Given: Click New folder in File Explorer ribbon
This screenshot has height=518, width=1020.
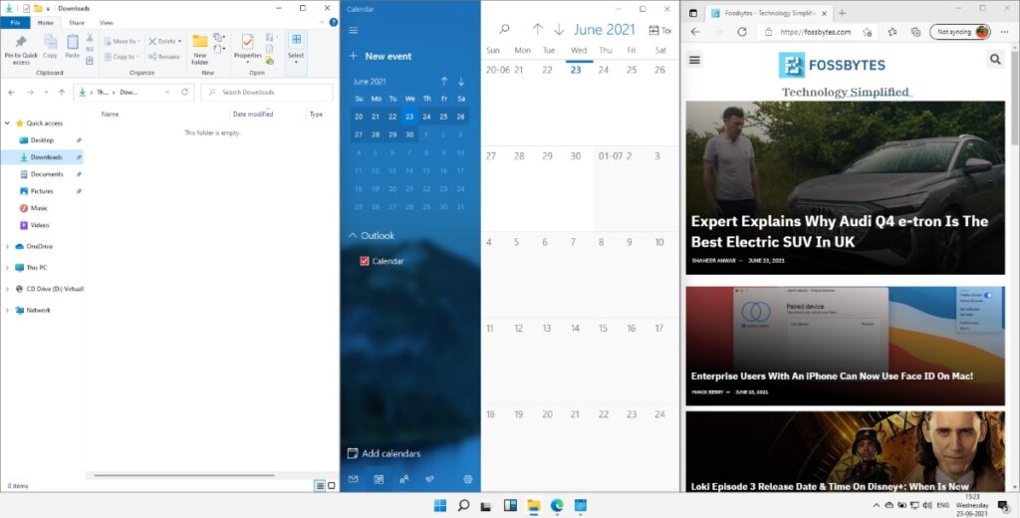Looking at the screenshot, I should coord(199,49).
